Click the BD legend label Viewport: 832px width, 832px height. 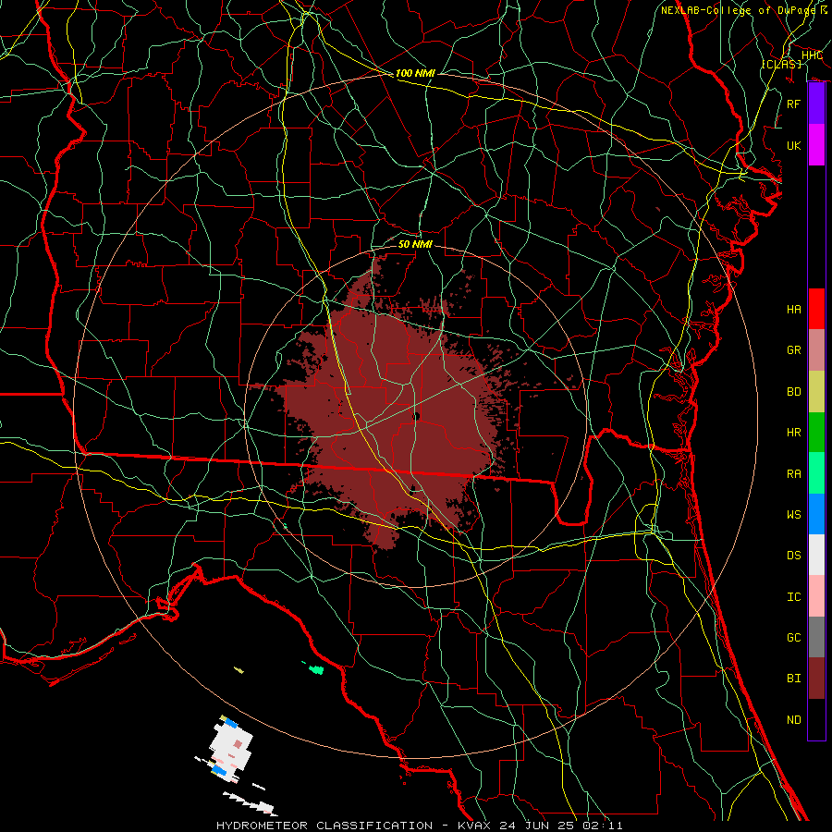(x=794, y=392)
